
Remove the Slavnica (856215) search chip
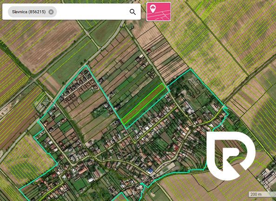coord(51,12)
